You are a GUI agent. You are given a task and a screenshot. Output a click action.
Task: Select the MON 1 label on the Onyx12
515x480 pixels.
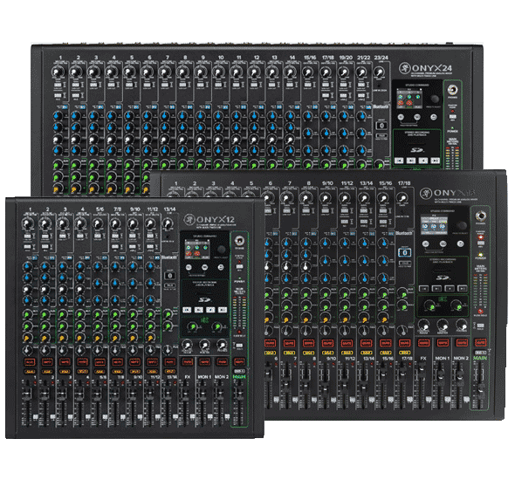coord(204,377)
